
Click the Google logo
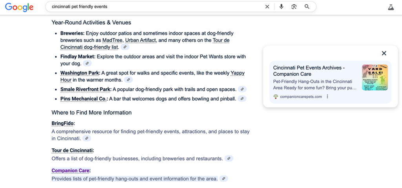tap(19, 7)
